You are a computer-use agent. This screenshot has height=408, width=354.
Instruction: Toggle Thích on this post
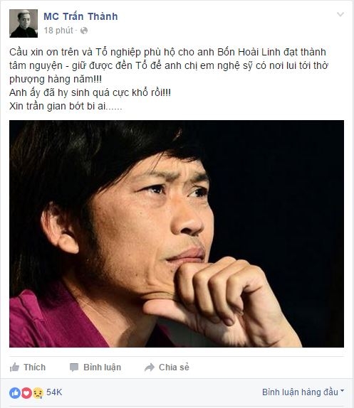(28, 367)
